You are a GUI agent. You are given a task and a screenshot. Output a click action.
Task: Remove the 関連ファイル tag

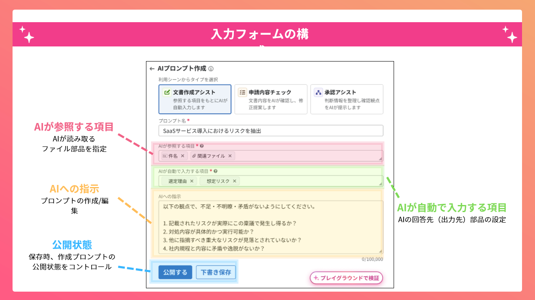[230, 156]
